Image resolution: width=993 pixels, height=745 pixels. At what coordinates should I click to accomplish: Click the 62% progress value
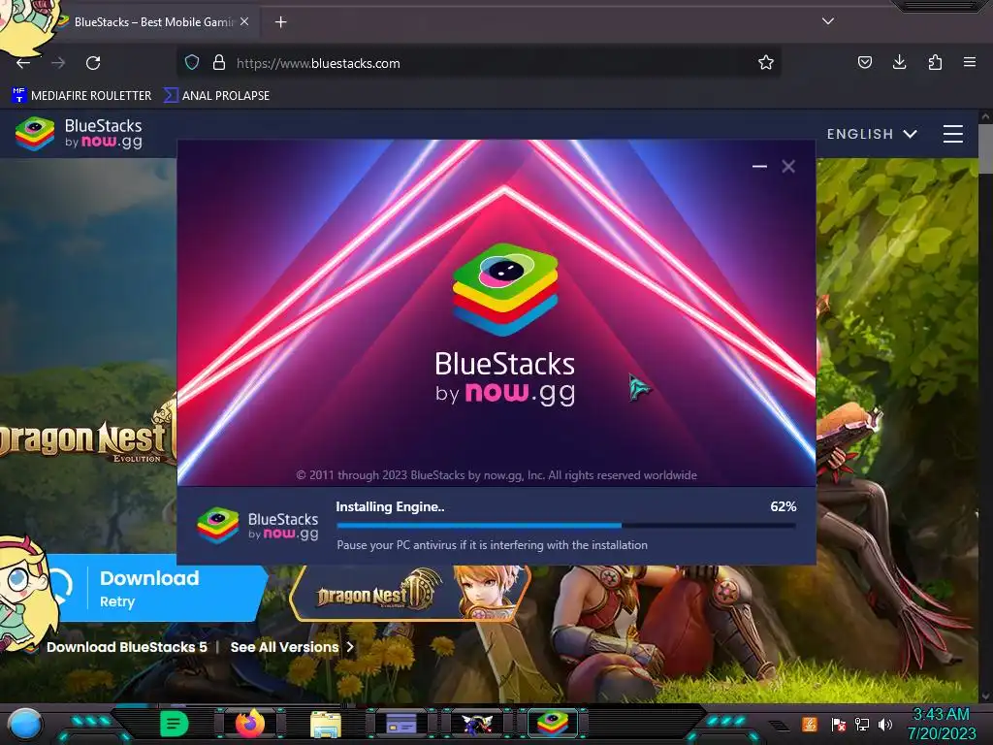click(783, 506)
